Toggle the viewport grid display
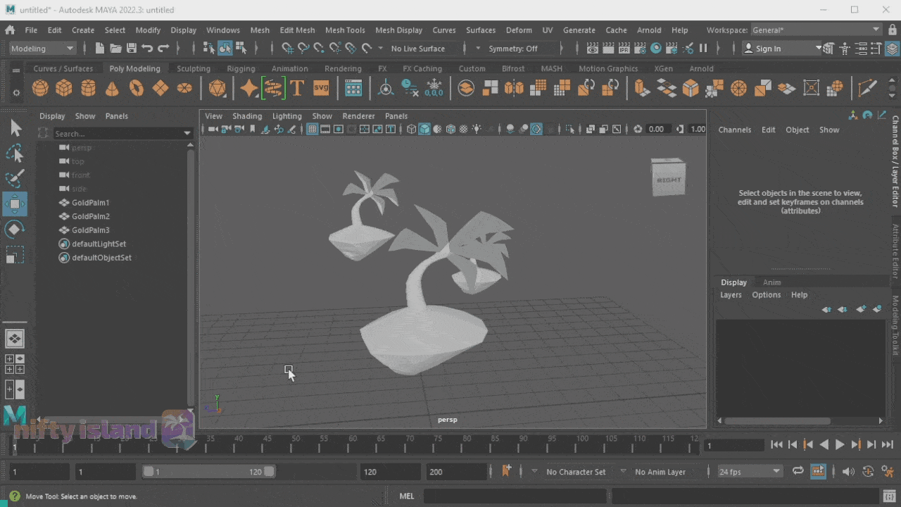 [312, 129]
